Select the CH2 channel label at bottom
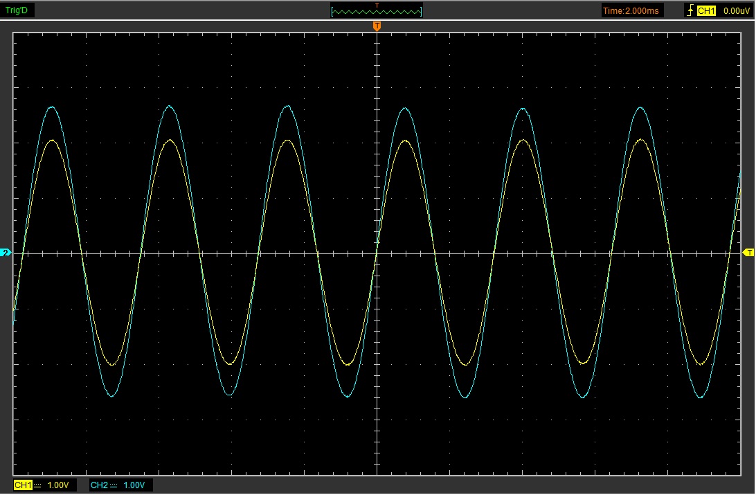 (100, 485)
